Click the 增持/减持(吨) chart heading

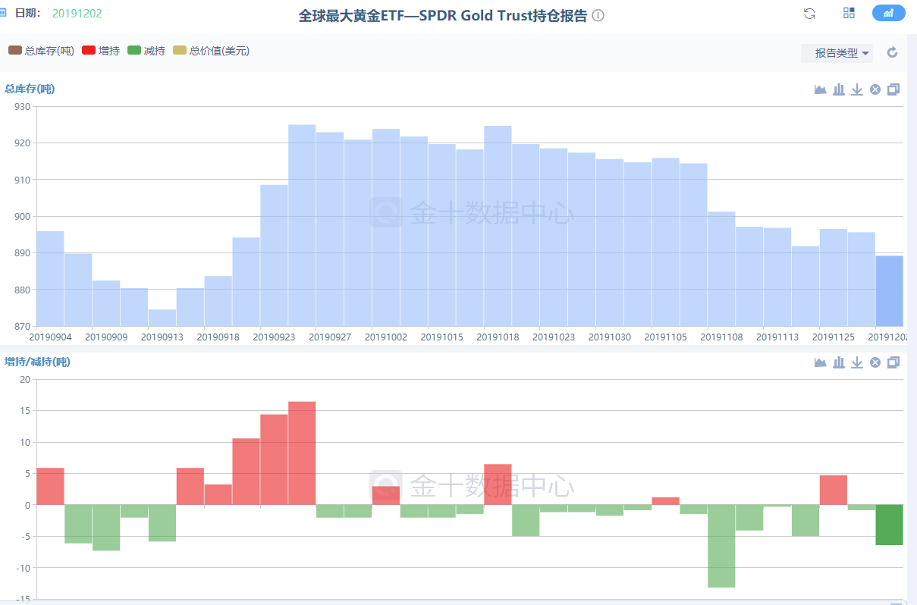coord(37,362)
